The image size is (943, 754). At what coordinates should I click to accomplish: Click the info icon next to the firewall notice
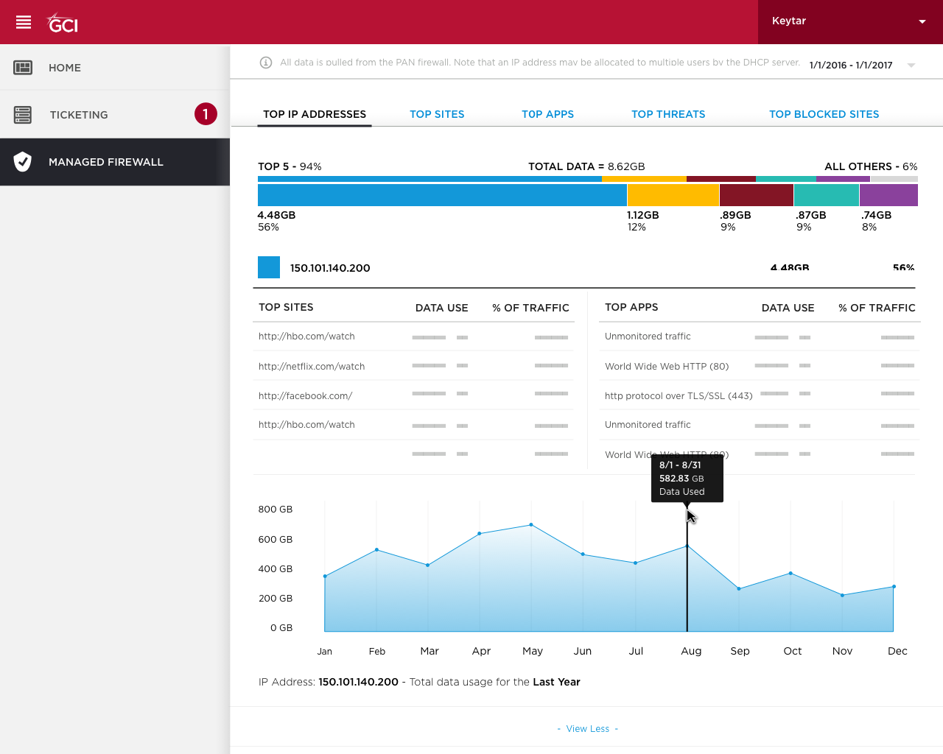265,63
